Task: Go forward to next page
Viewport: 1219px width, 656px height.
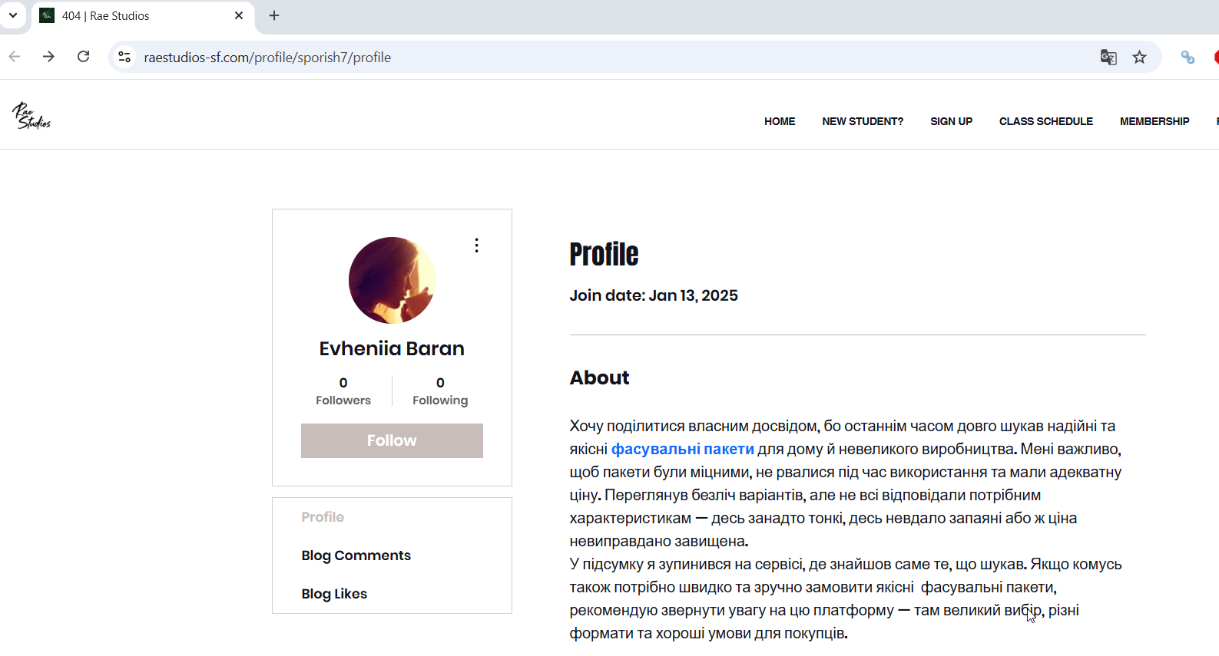Action: click(x=48, y=57)
